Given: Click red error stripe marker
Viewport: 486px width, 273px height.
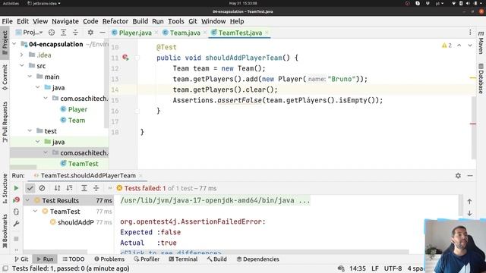Looking at the screenshot, I should click(473, 124).
